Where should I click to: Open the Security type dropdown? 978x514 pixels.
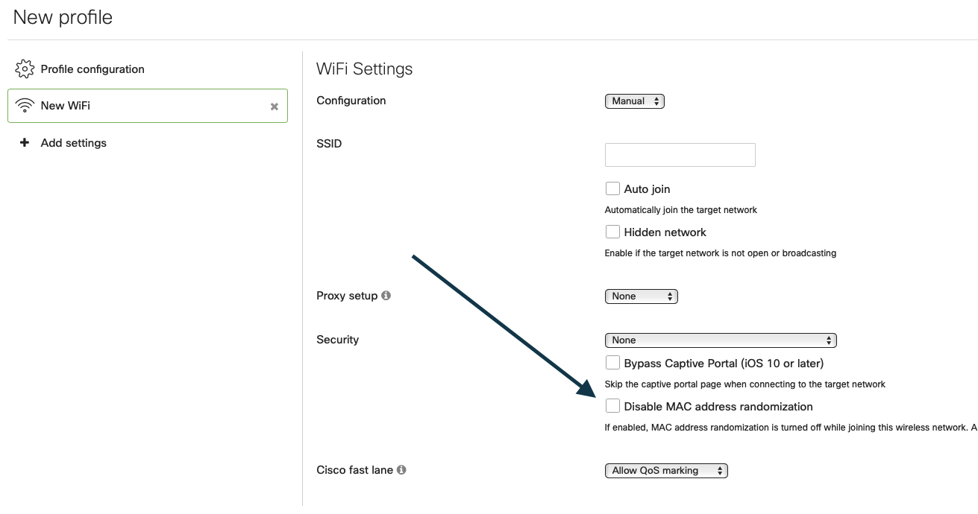click(x=720, y=340)
